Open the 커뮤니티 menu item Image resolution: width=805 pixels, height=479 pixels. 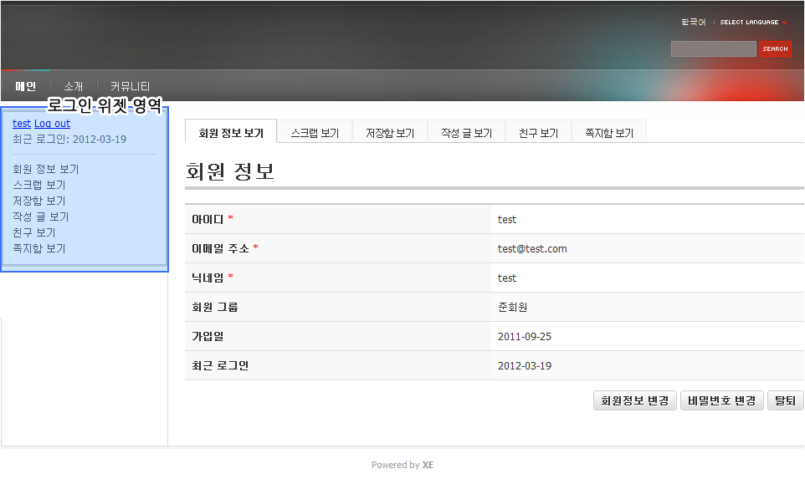click(130, 86)
